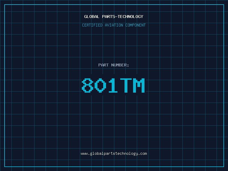Click the part number 801TM
The width and height of the screenshot is (228, 171).
(x=113, y=85)
